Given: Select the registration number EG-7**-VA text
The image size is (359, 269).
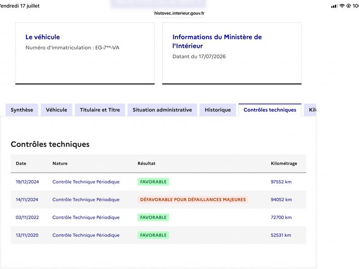Looking at the screenshot, I should pyautogui.click(x=107, y=48).
